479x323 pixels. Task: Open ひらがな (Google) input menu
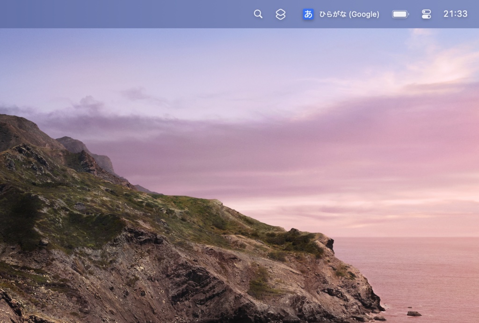pyautogui.click(x=349, y=14)
